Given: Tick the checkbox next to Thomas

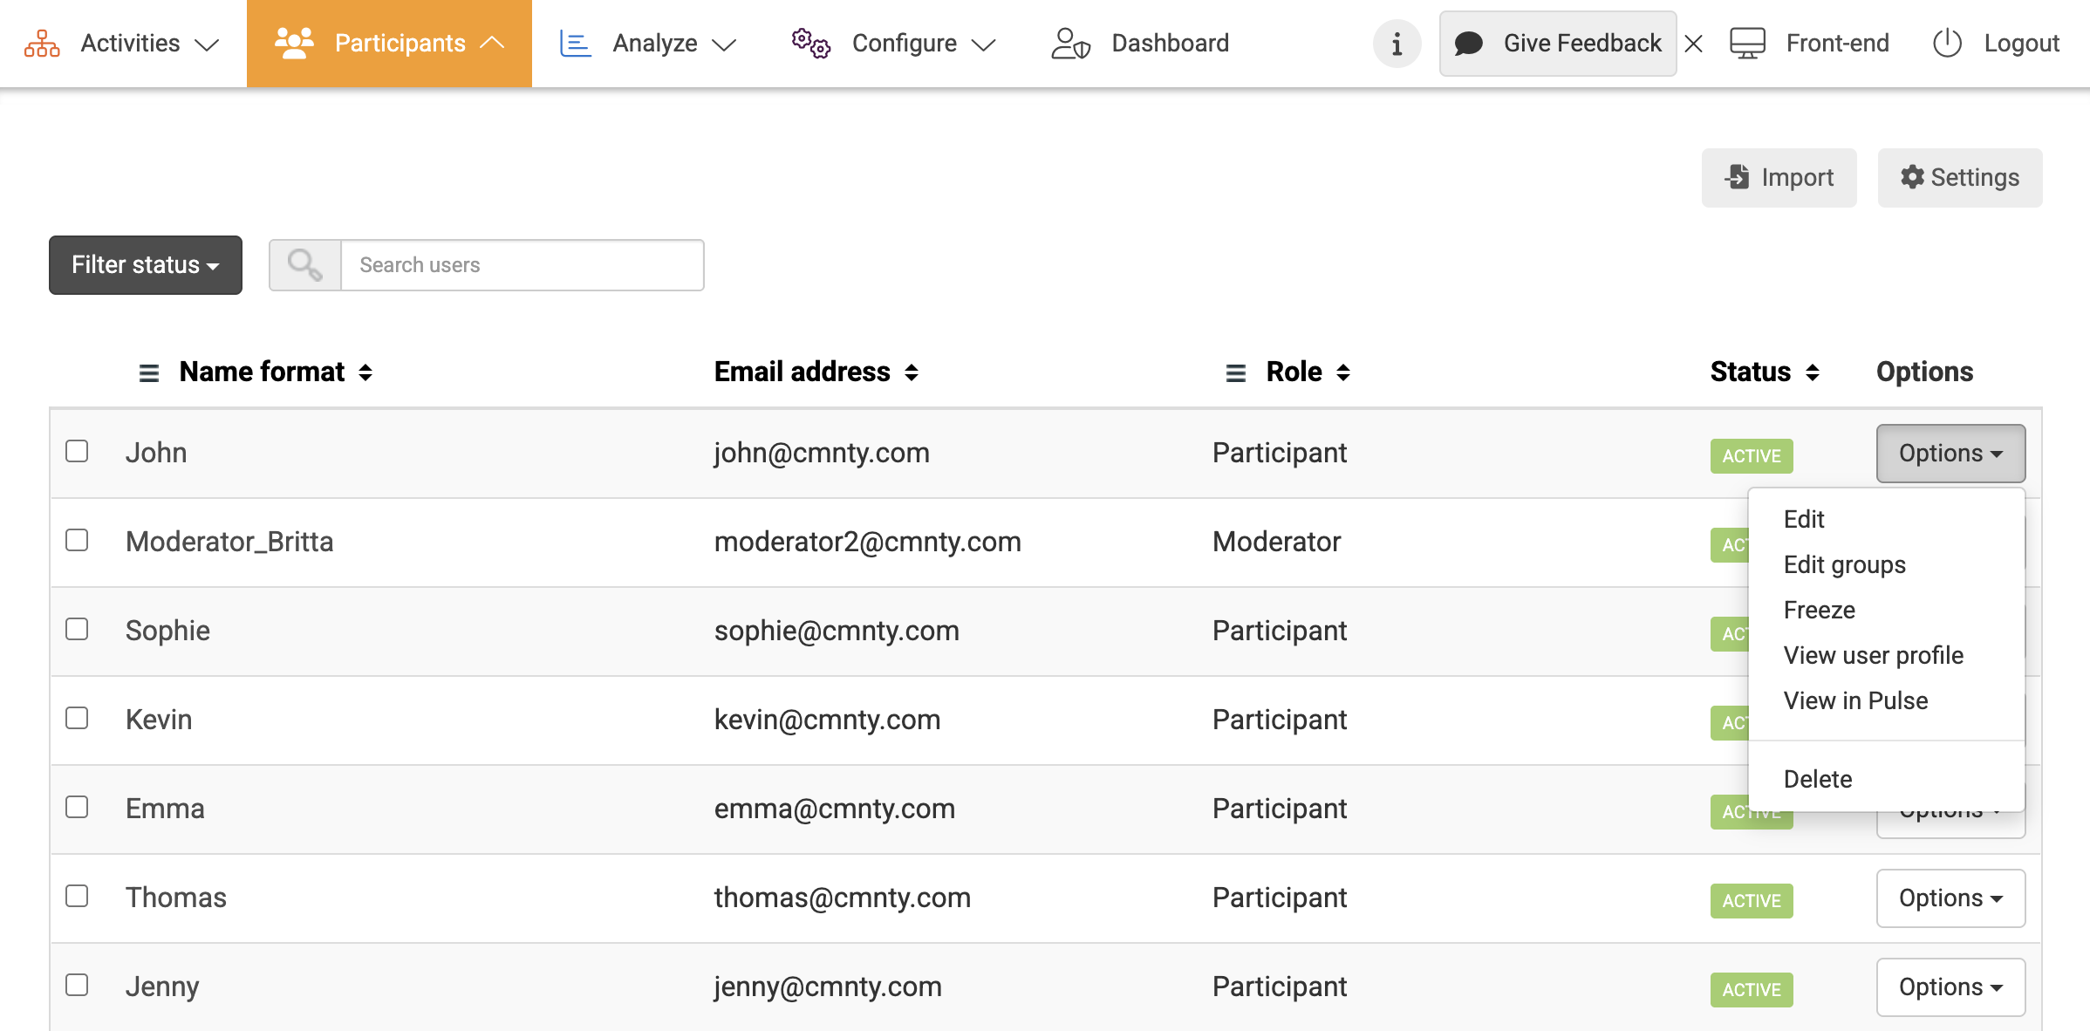Looking at the screenshot, I should click(x=77, y=896).
